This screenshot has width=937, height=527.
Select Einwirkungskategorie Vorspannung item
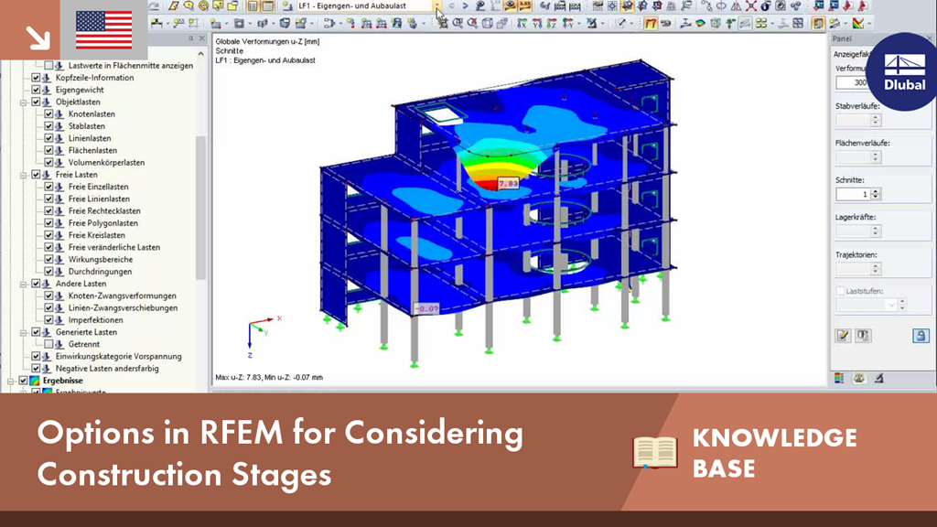pyautogui.click(x=118, y=356)
